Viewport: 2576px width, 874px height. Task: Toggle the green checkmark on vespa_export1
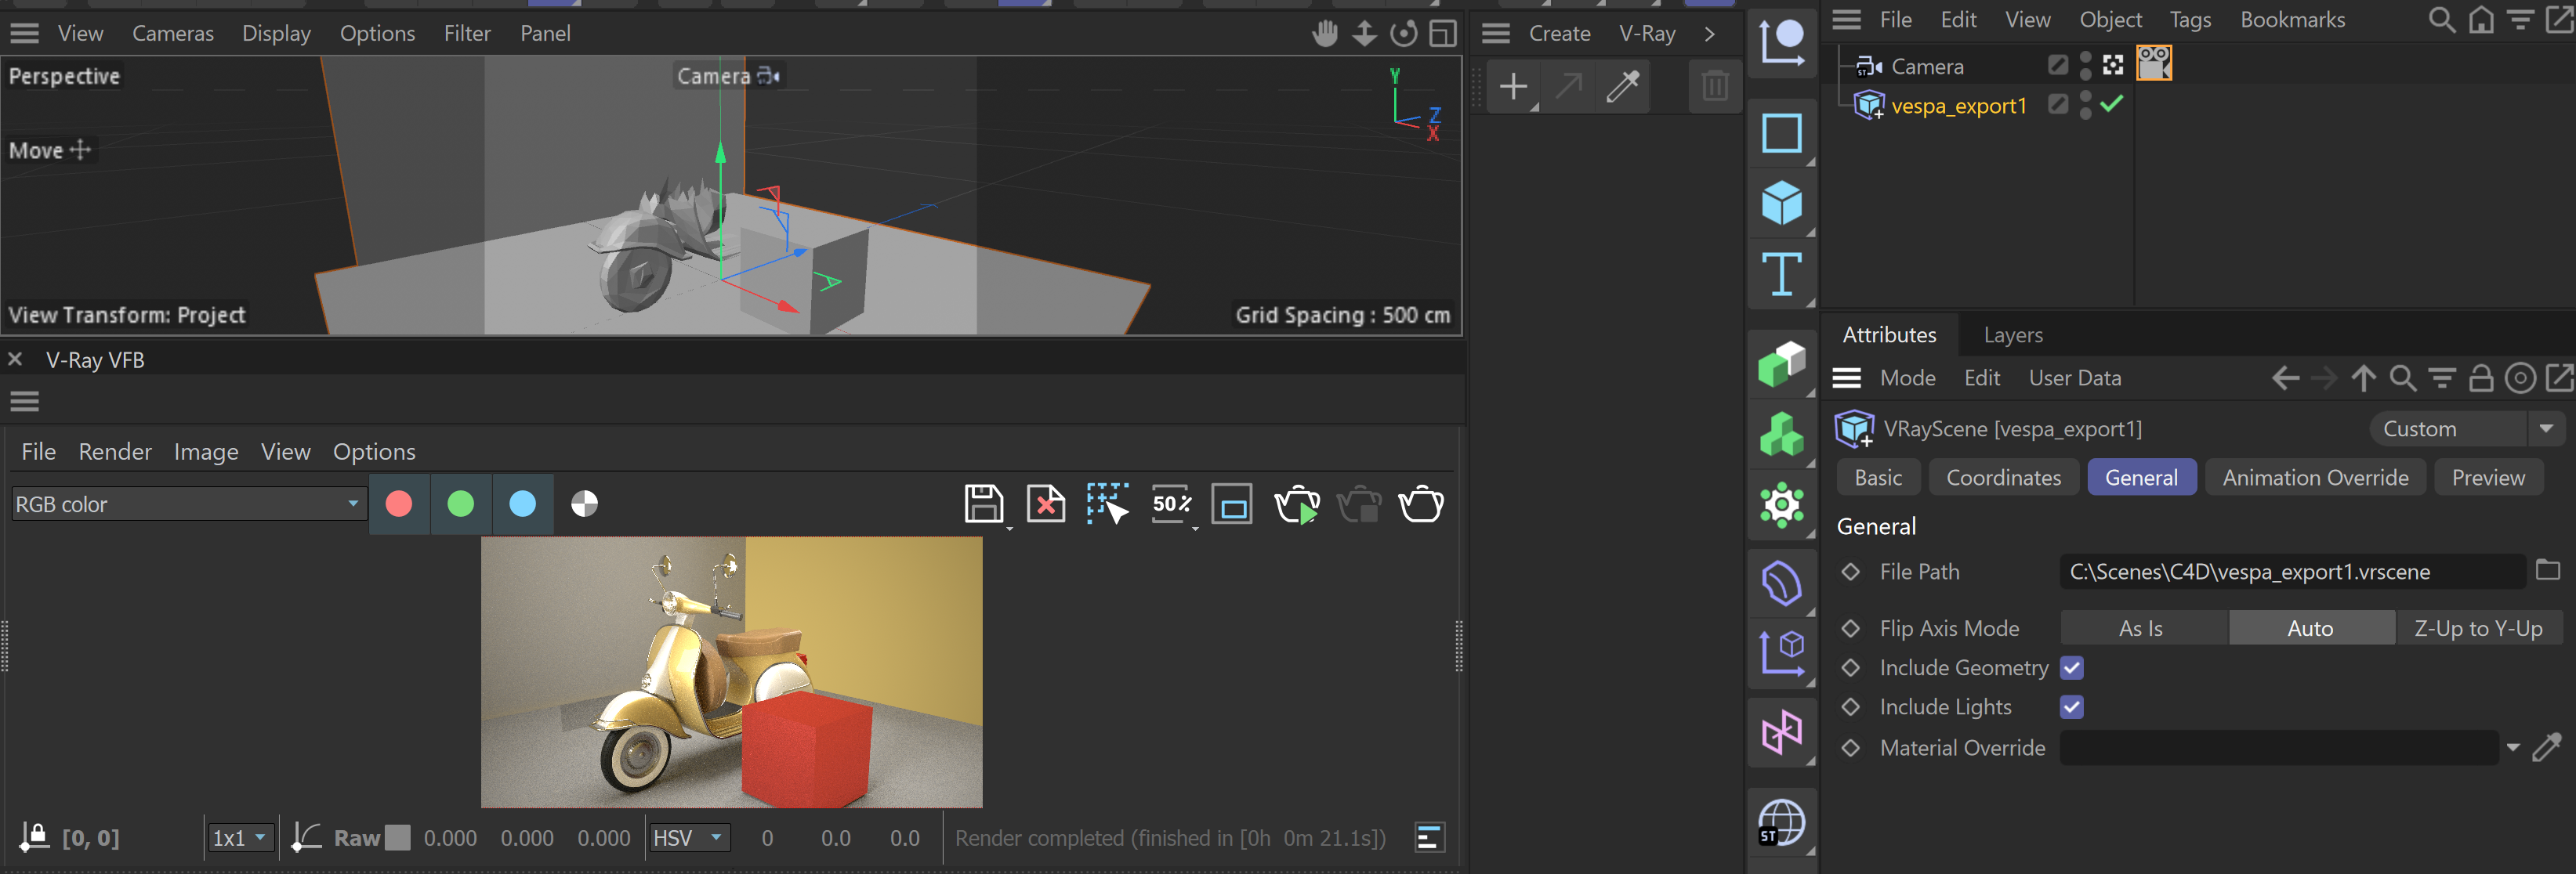click(2111, 104)
